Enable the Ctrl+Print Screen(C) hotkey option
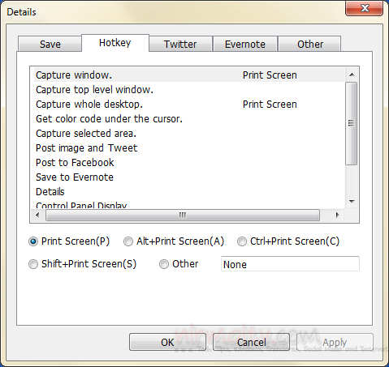The width and height of the screenshot is (389, 367). tap(242, 241)
